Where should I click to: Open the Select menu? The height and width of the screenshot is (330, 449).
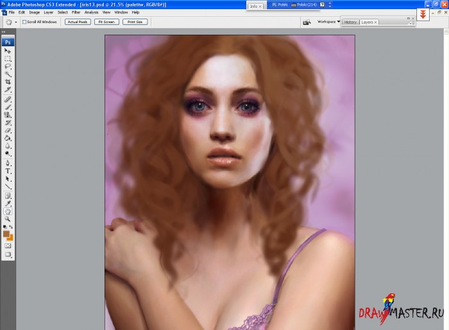(x=62, y=12)
